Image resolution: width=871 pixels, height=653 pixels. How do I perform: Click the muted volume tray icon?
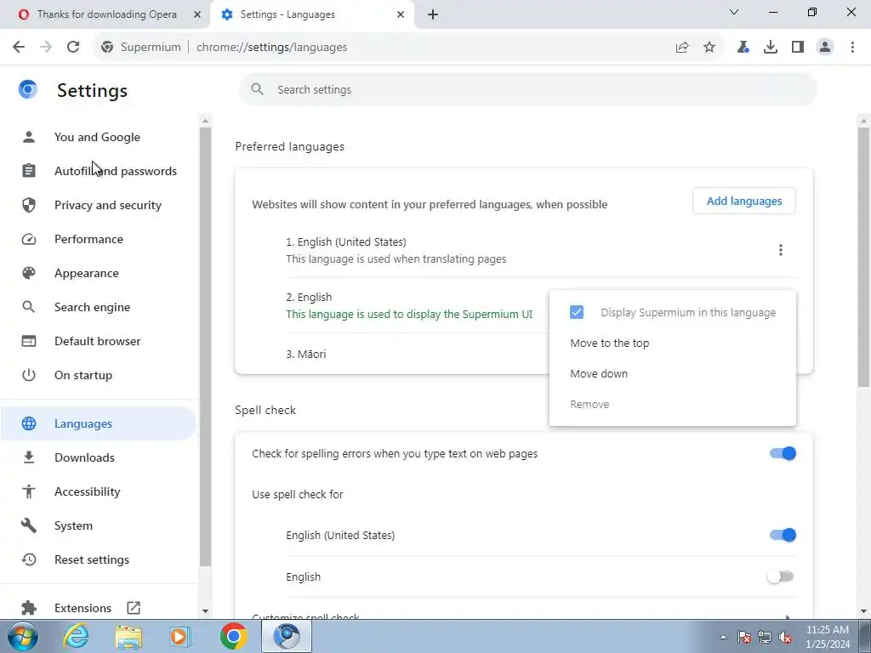tap(785, 637)
